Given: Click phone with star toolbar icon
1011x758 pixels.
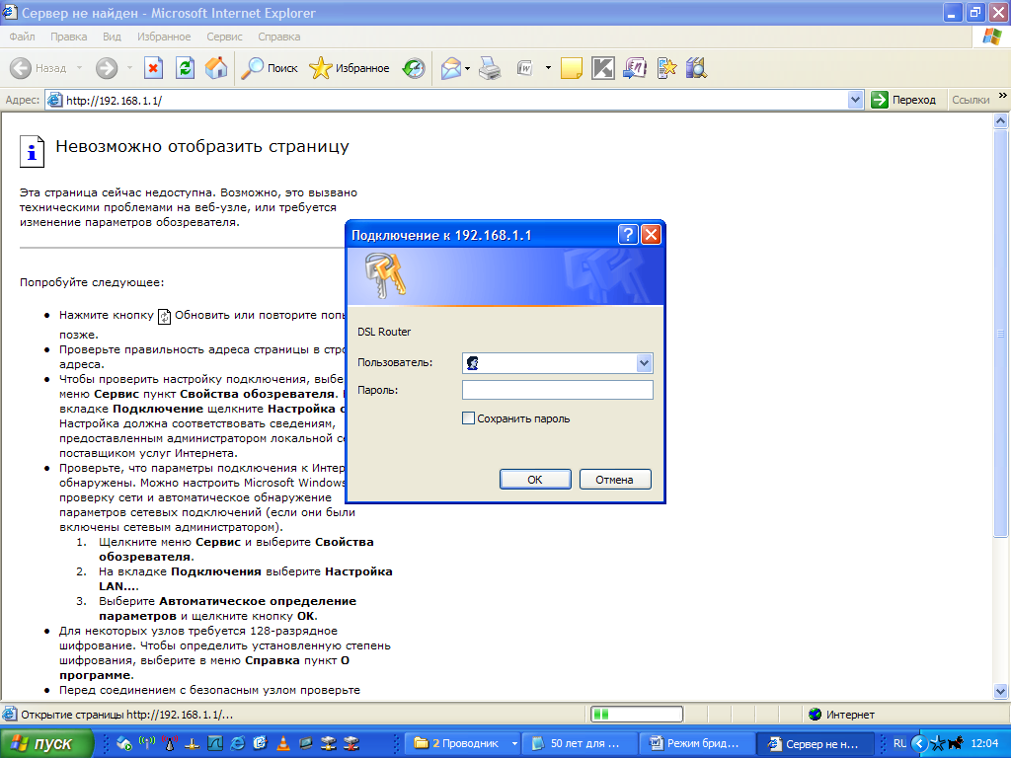Looking at the screenshot, I should coord(666,68).
